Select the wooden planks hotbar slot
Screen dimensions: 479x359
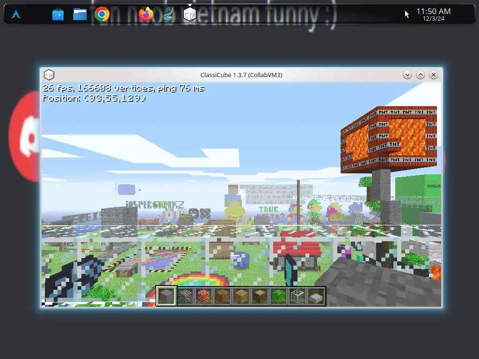(241, 296)
